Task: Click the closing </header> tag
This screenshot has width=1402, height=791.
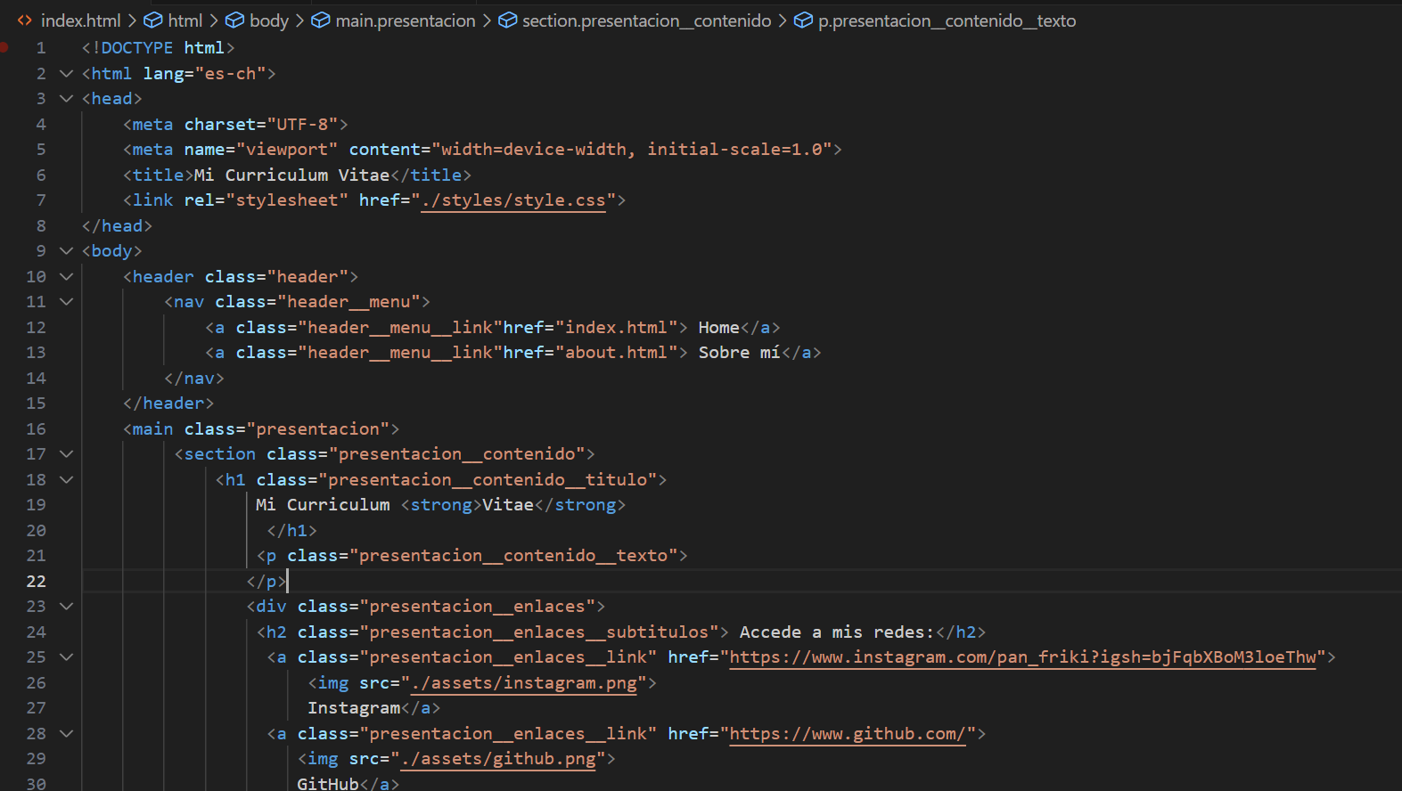Action: tap(168, 403)
